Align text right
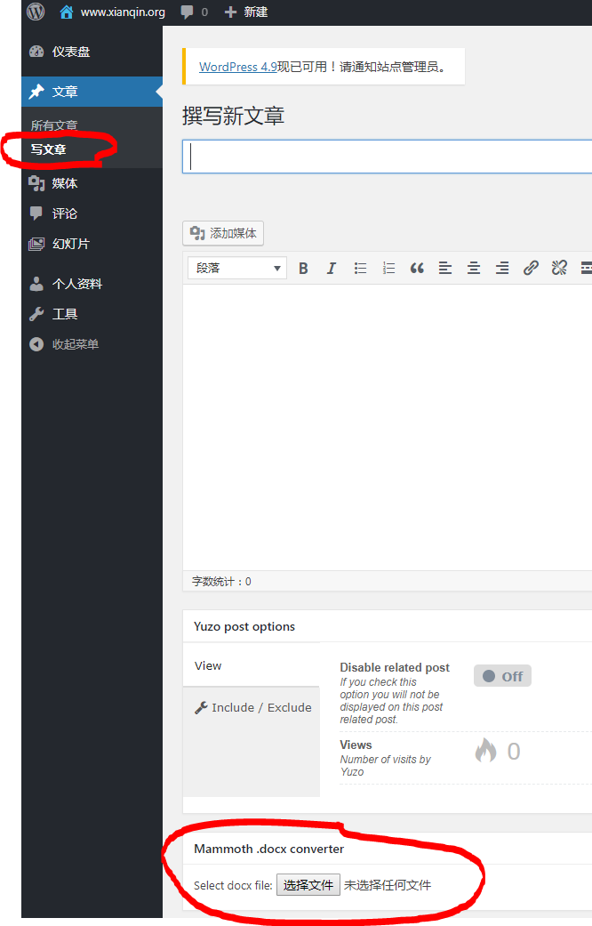The height and width of the screenshot is (926, 592). click(x=501, y=268)
